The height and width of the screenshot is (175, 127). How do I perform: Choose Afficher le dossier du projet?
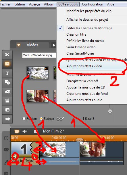87,20
